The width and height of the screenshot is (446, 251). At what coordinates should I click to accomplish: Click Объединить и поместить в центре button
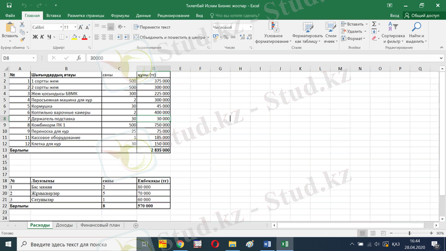click(169, 37)
